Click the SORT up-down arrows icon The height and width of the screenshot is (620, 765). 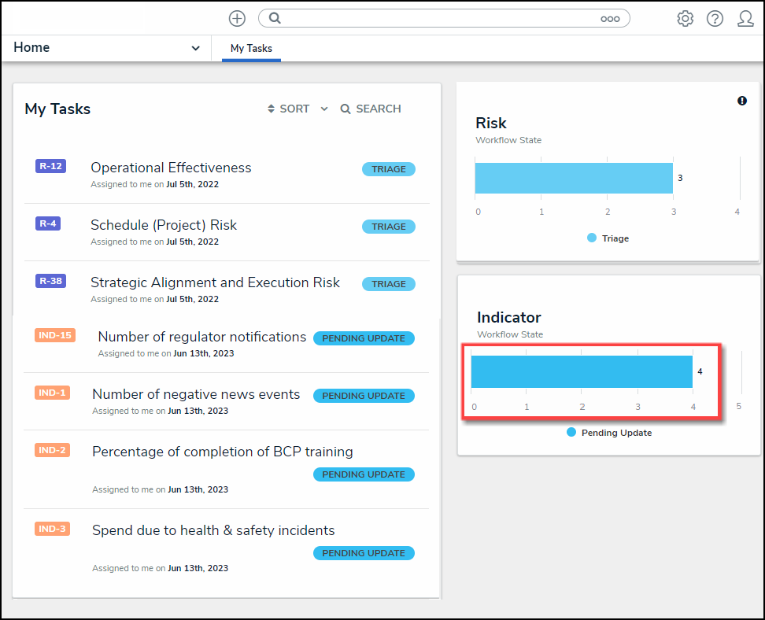[272, 109]
